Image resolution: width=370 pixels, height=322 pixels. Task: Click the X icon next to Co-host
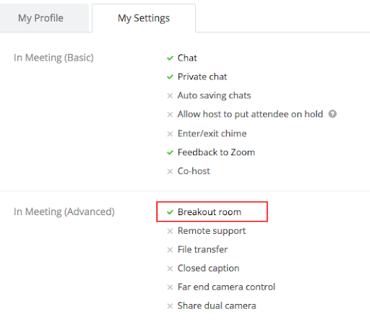pyautogui.click(x=170, y=171)
